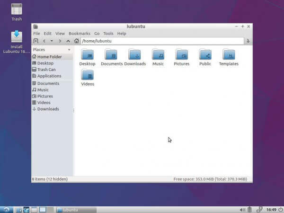The image size is (284, 213).
Task: Select the Downloads bookmark in the sidebar
Action: 52,109
